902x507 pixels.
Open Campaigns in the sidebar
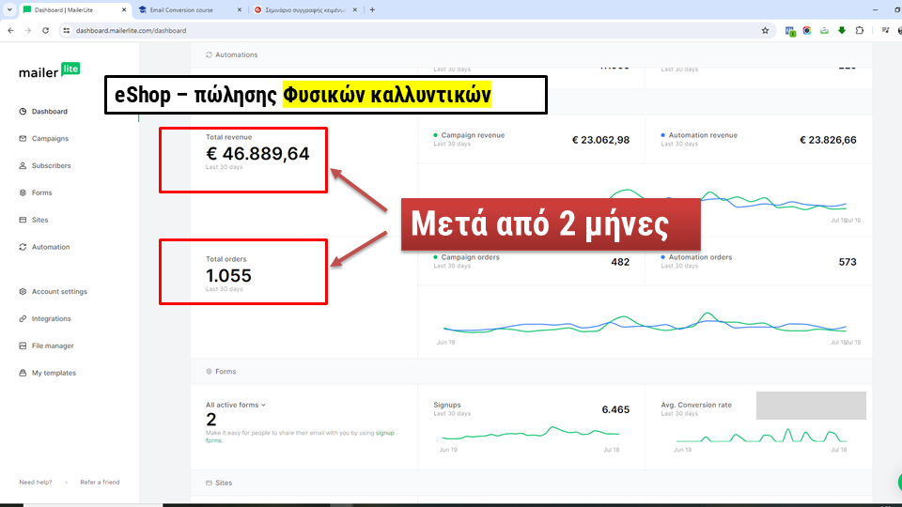tap(50, 139)
